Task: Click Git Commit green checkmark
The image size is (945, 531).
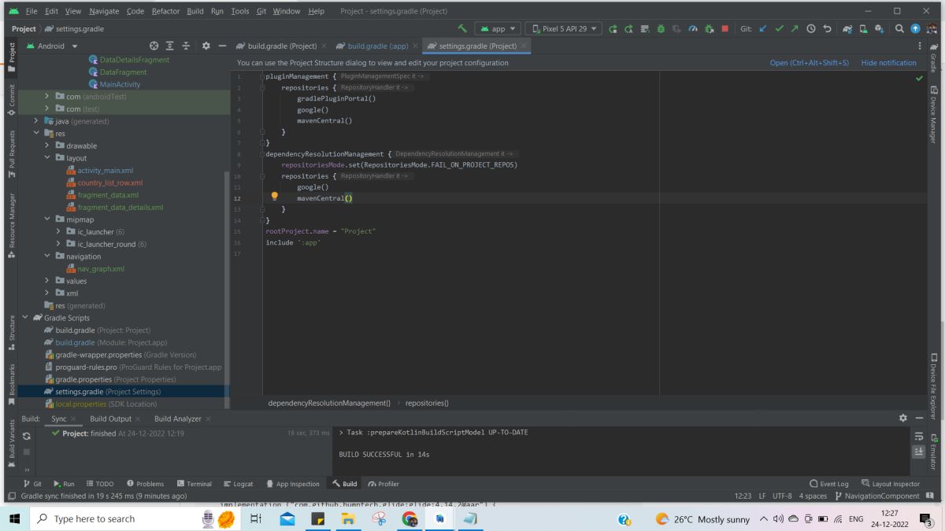Action: tap(779, 28)
